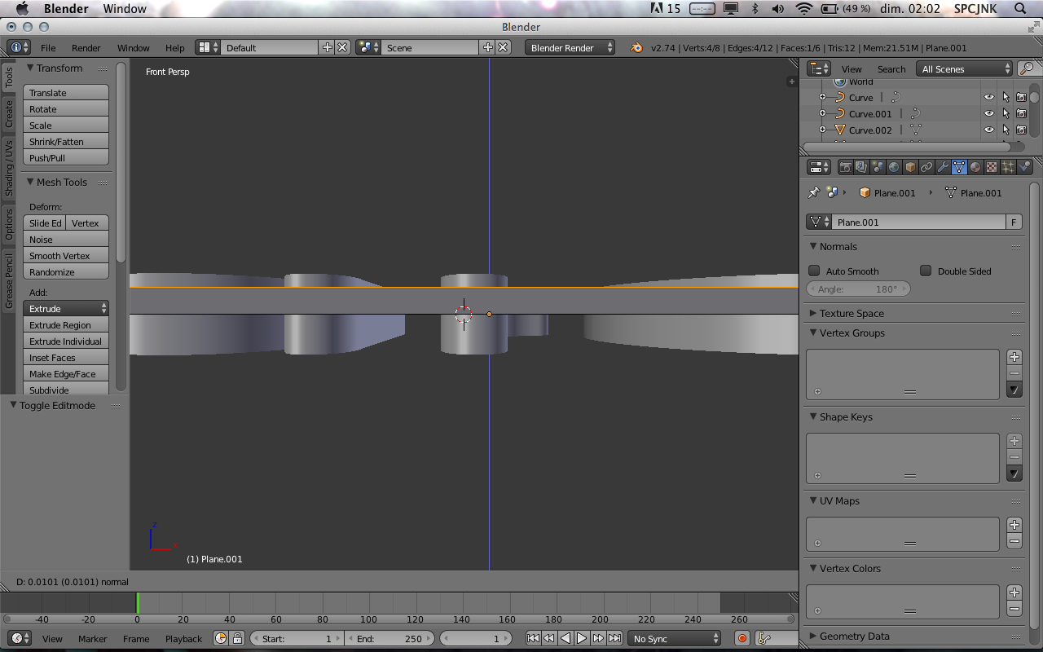This screenshot has width=1043, height=652.
Task: Open the Blender Render engine dropdown
Action: tap(570, 48)
